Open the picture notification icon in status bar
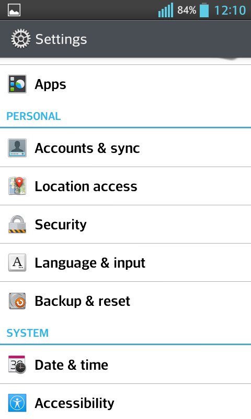 [14, 10]
